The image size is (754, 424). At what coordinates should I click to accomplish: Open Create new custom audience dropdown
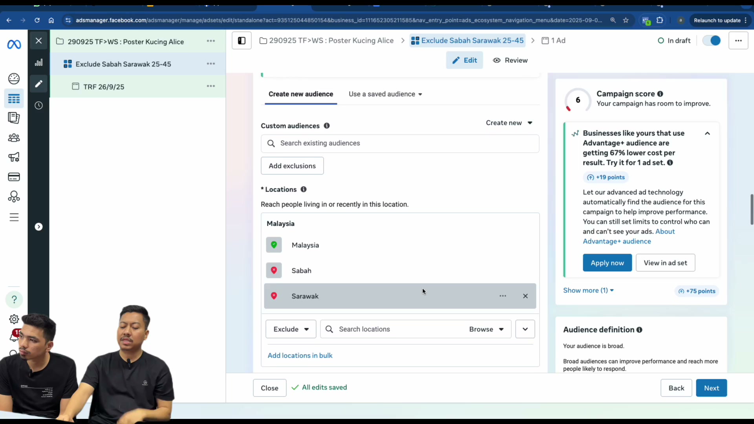pyautogui.click(x=509, y=123)
